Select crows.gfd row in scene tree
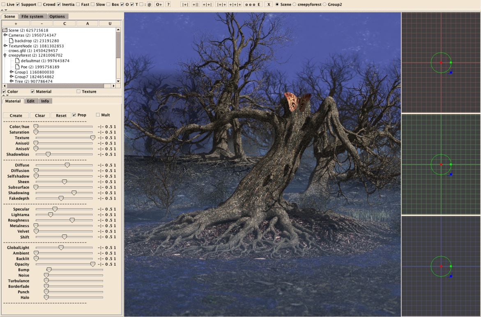Image resolution: width=481 pixels, height=317 pixels. (x=33, y=51)
